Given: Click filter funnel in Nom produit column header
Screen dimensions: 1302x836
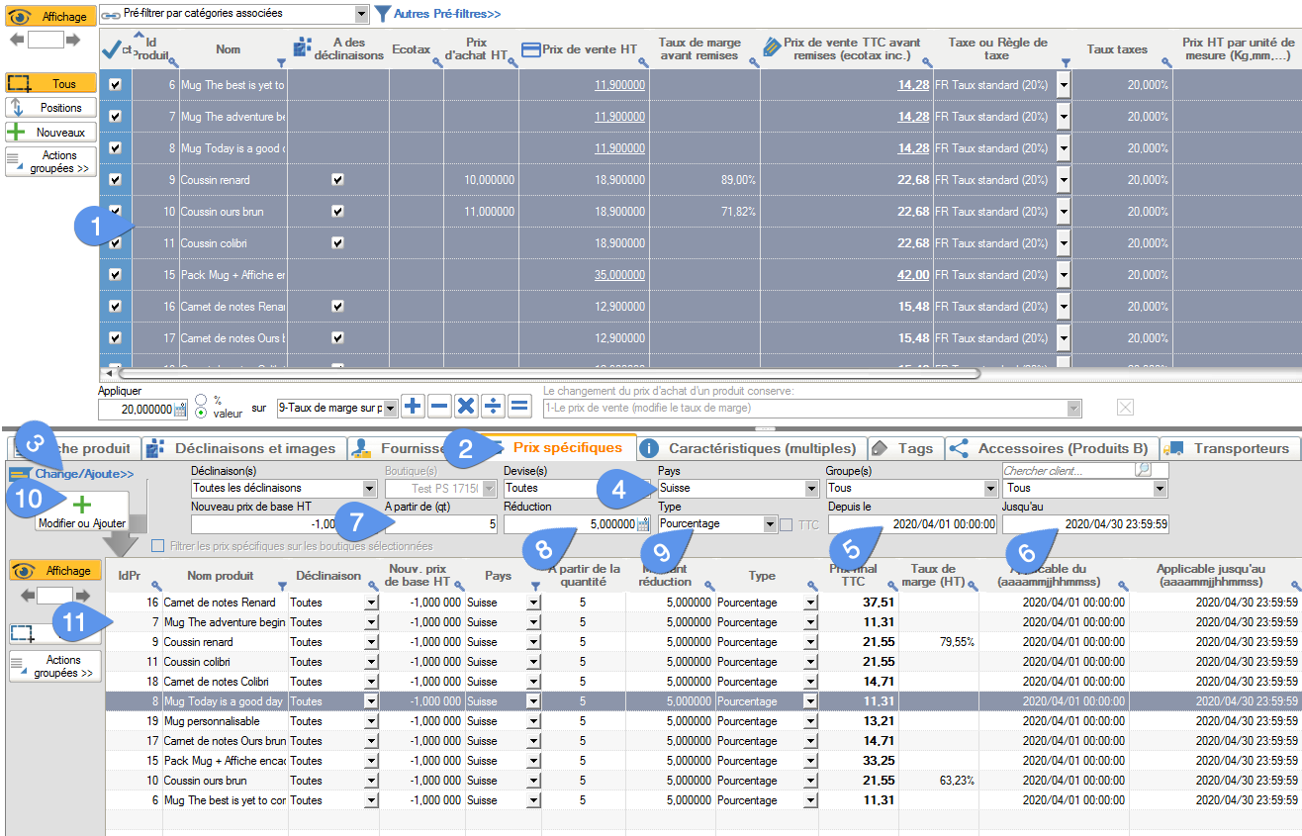Looking at the screenshot, I should click(x=283, y=587).
